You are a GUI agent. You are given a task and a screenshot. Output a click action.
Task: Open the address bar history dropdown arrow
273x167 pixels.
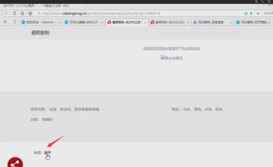click(258, 13)
